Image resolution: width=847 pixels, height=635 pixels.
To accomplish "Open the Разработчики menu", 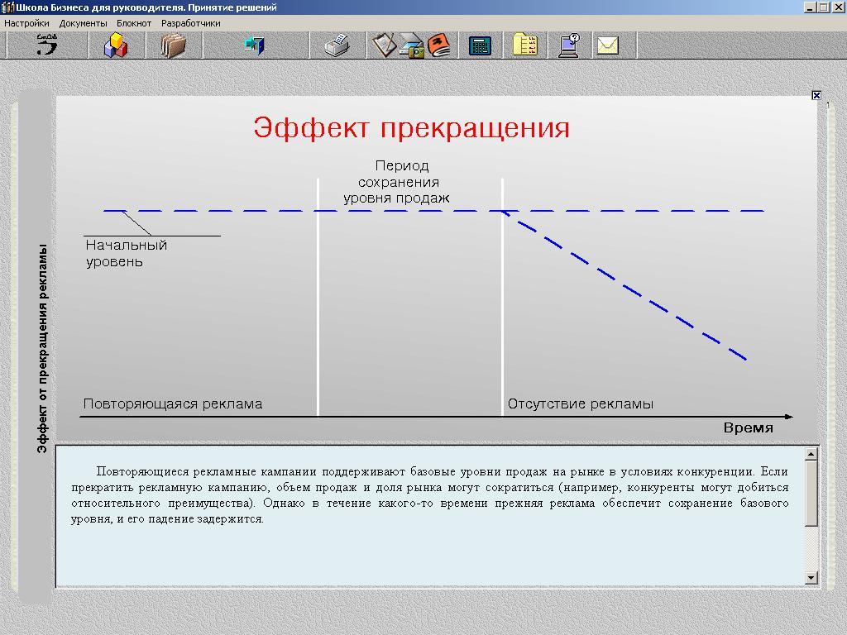I will (x=191, y=23).
